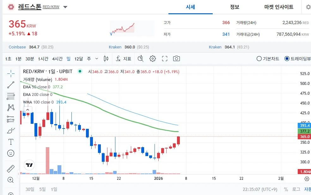Select the 기본차트 radio option

click(x=268, y=59)
